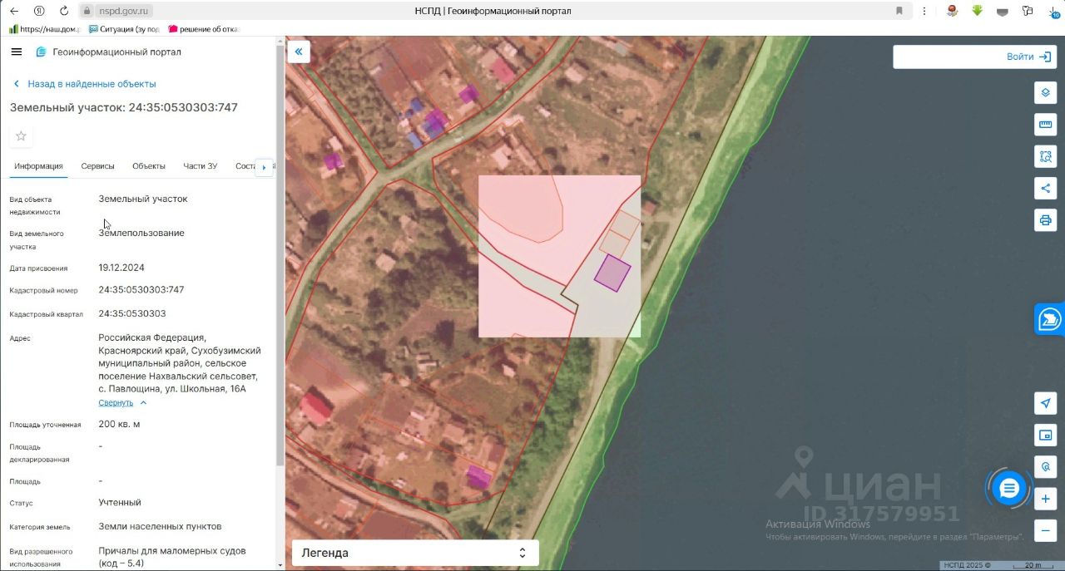Locate my position on the map
Image resolution: width=1065 pixels, height=571 pixels.
tap(1046, 403)
